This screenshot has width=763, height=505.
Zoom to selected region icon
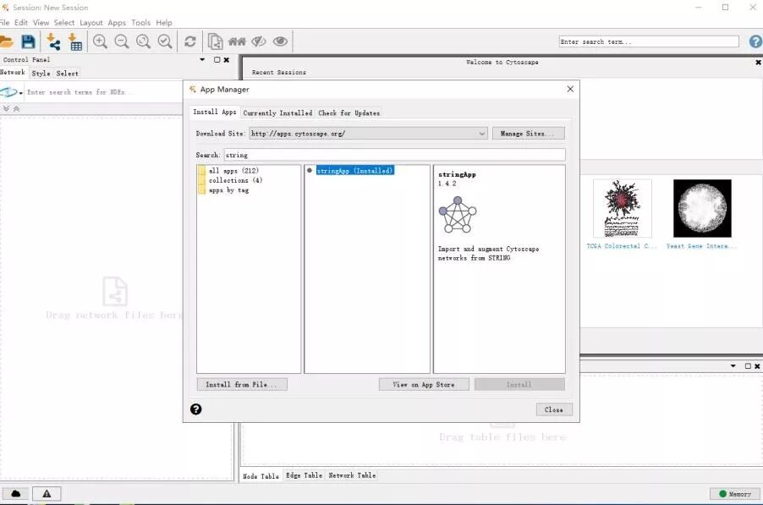pyautogui.click(x=165, y=41)
